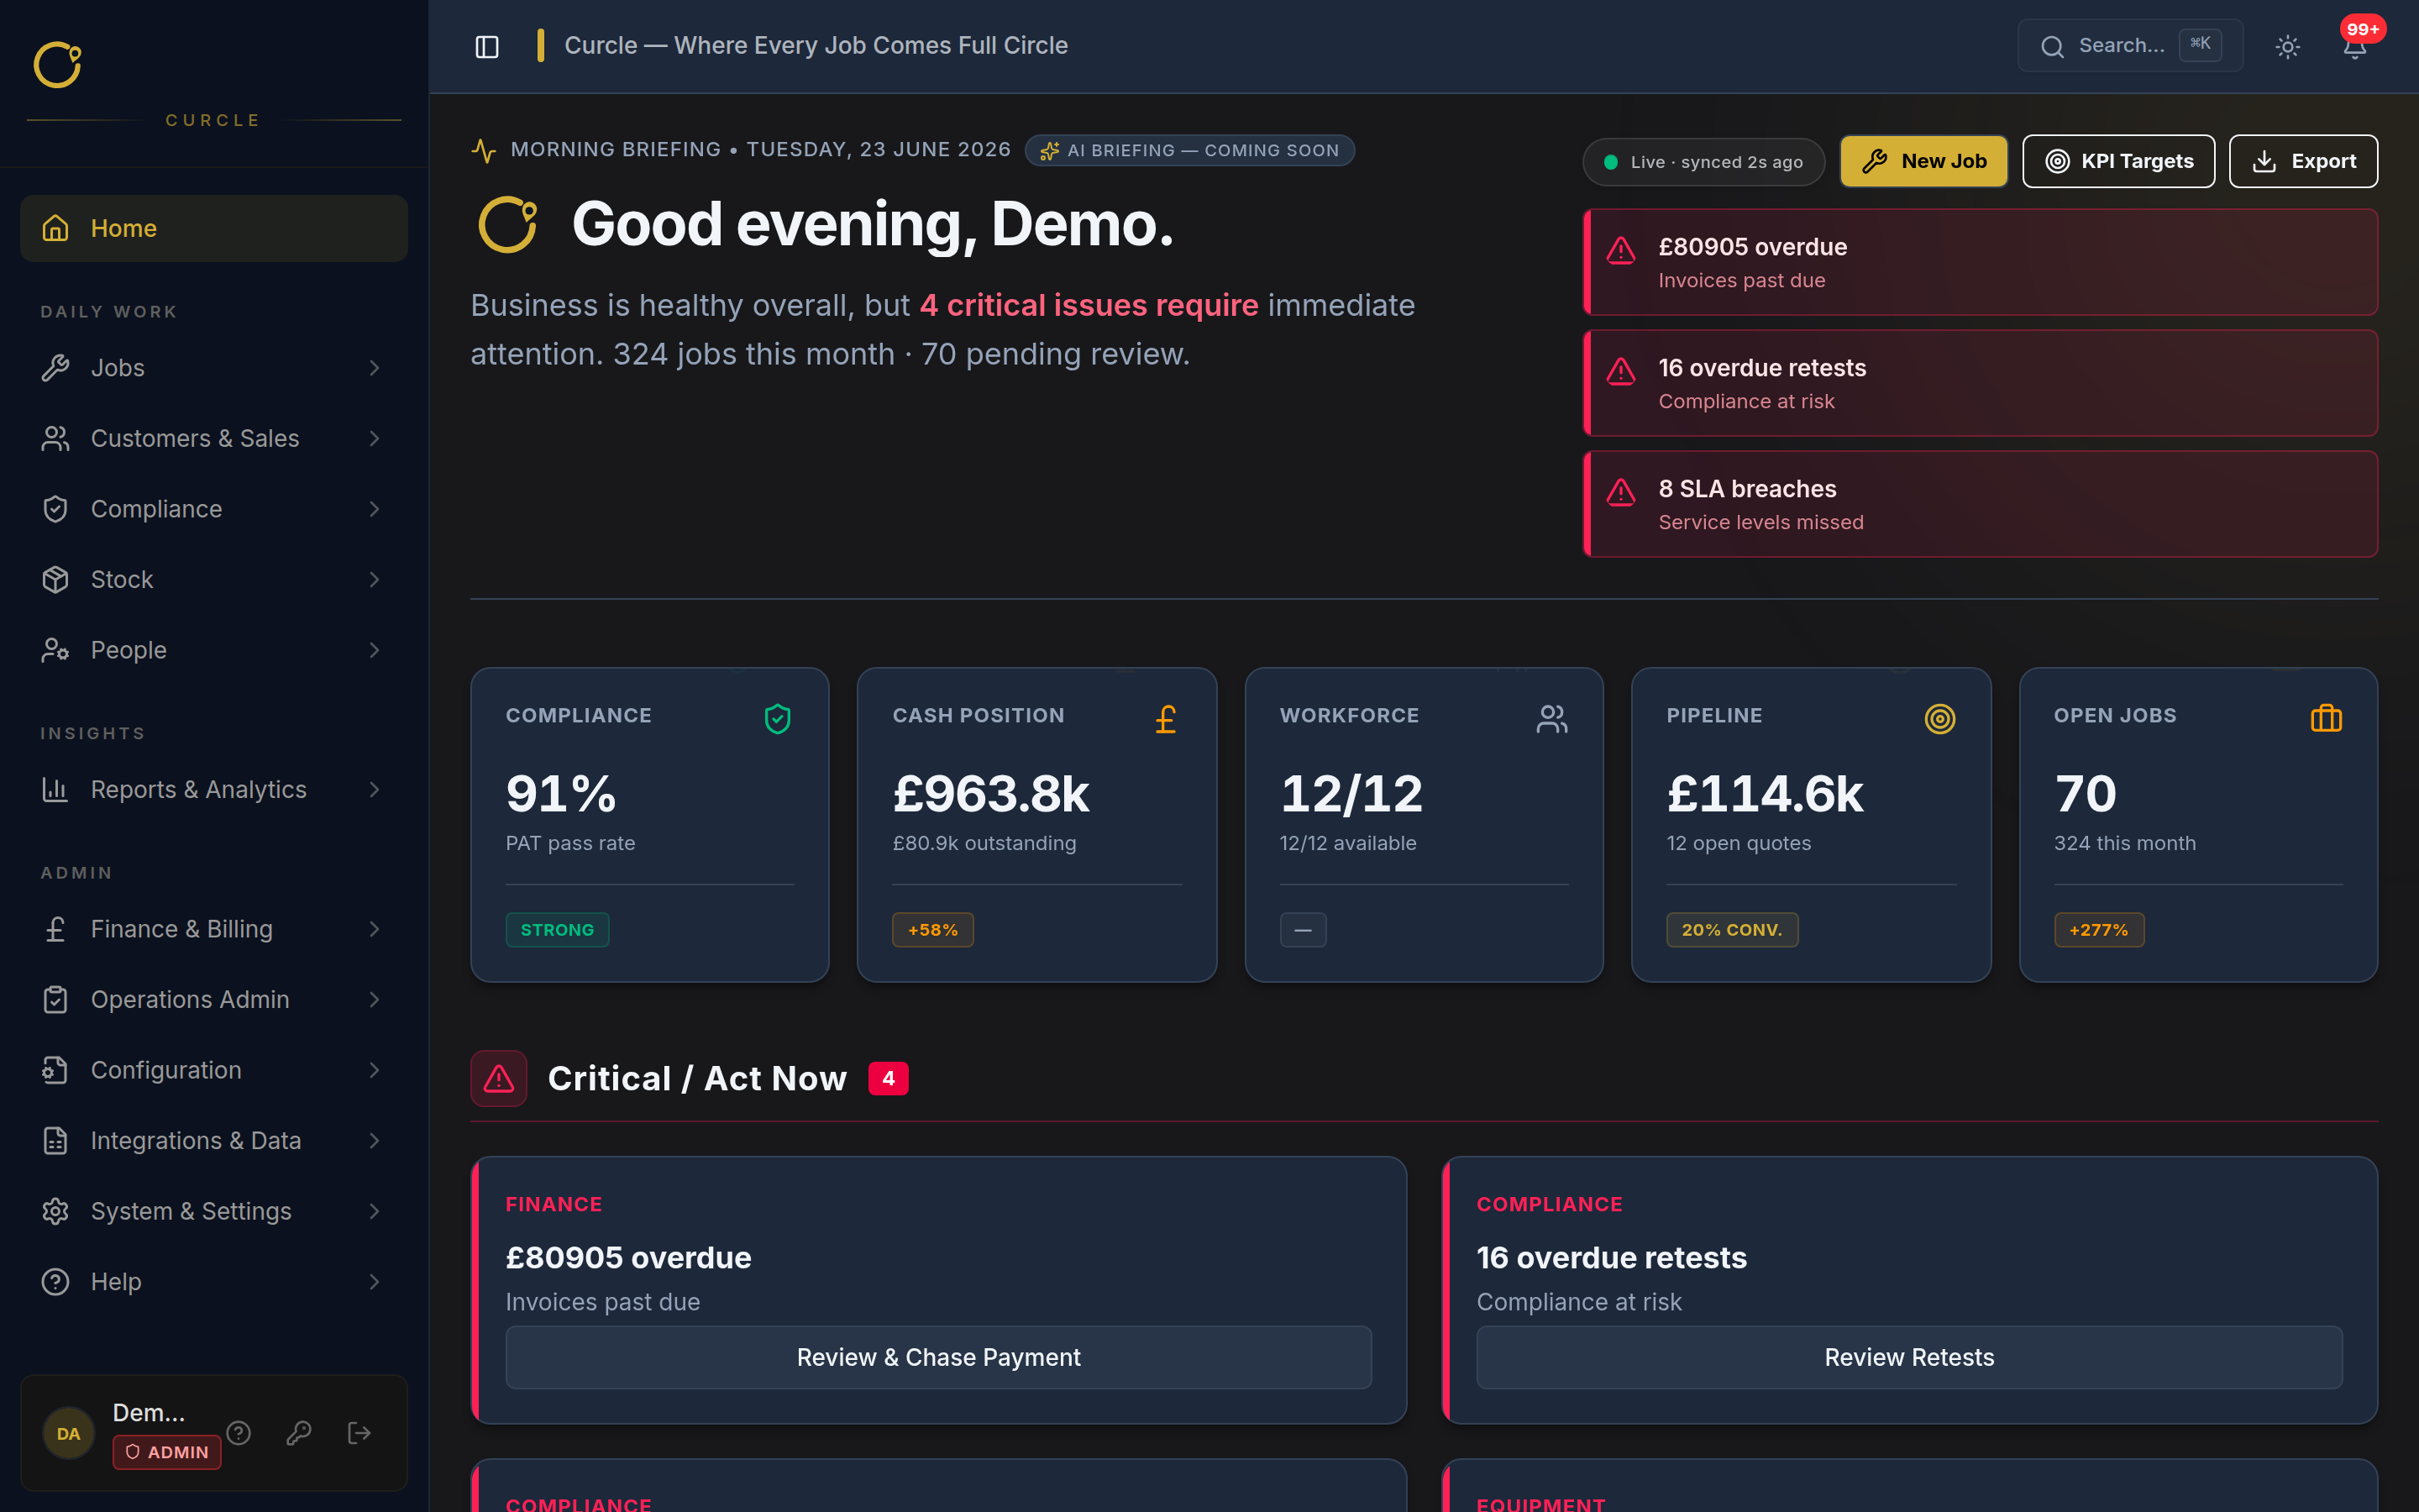The image size is (2419, 1512).
Task: Open the 16 overdue retests alert banner
Action: point(1981,383)
